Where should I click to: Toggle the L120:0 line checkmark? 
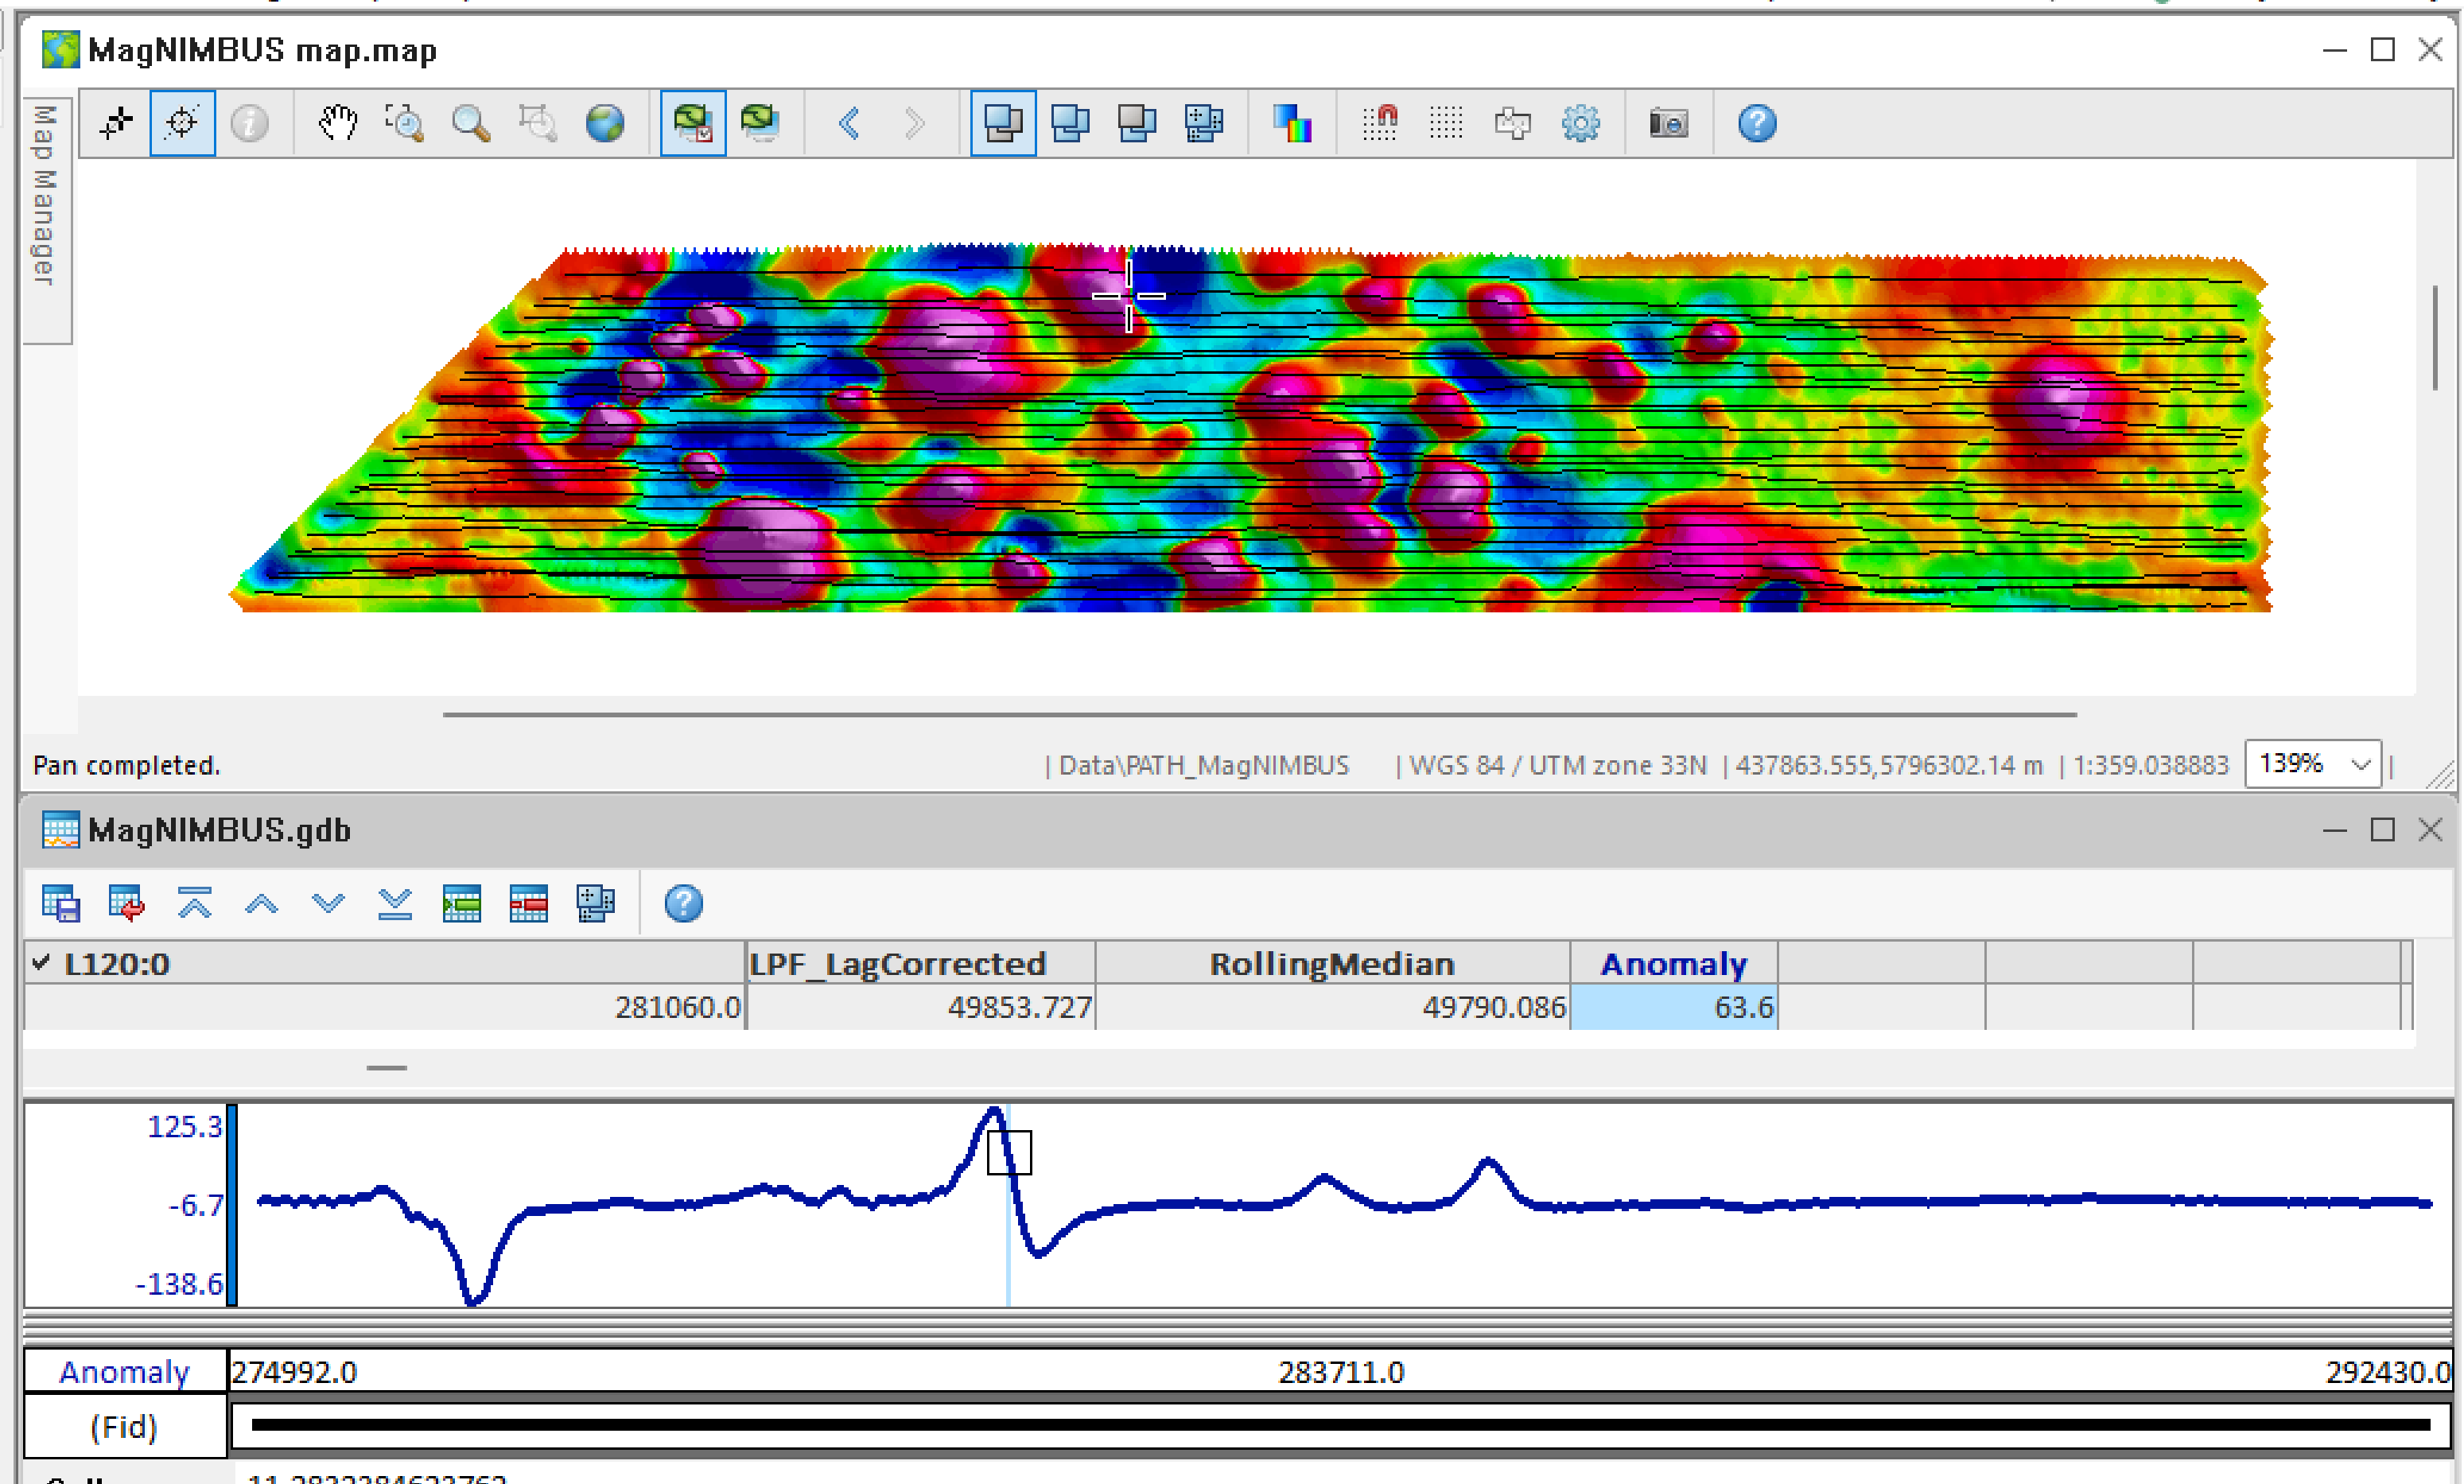pos(40,963)
